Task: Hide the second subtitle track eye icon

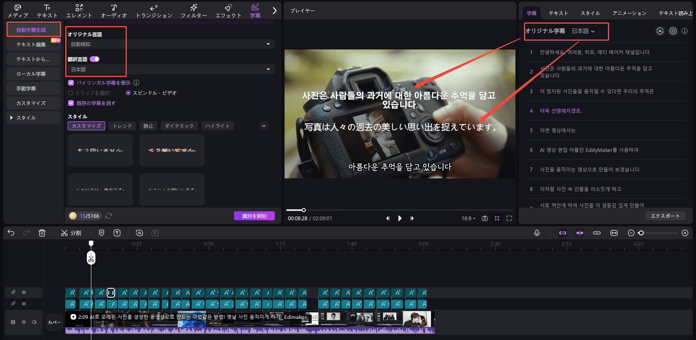Action: [24, 304]
